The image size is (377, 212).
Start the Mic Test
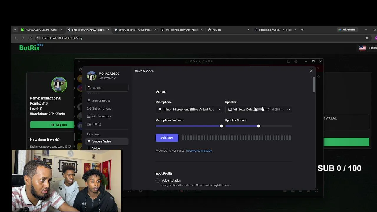pyautogui.click(x=167, y=138)
